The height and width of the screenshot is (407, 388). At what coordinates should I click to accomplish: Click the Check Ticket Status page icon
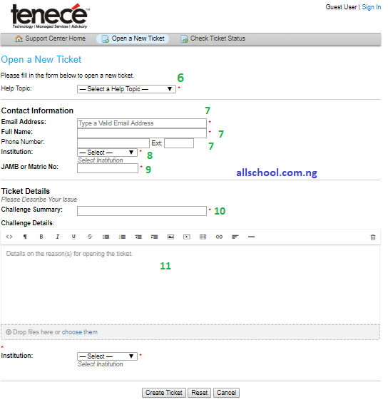184,39
